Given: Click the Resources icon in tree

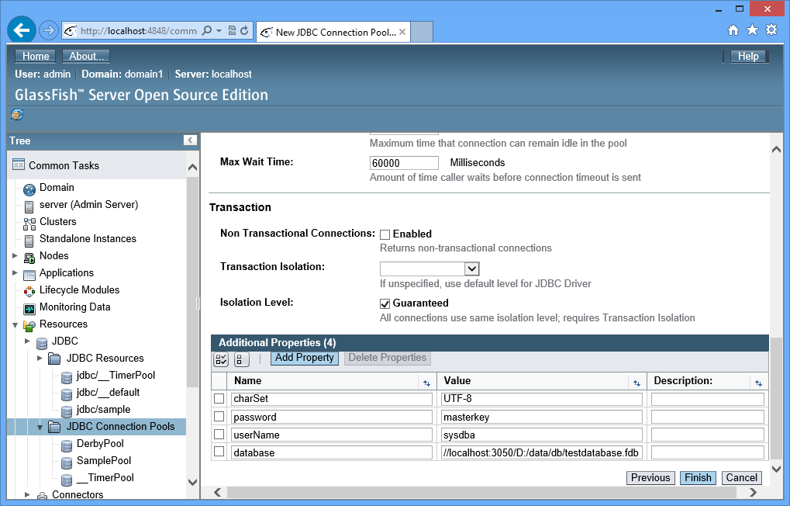Looking at the screenshot, I should tap(29, 326).
